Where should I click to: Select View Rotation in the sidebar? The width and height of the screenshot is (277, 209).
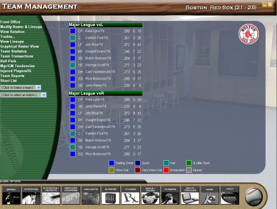[x=12, y=32]
